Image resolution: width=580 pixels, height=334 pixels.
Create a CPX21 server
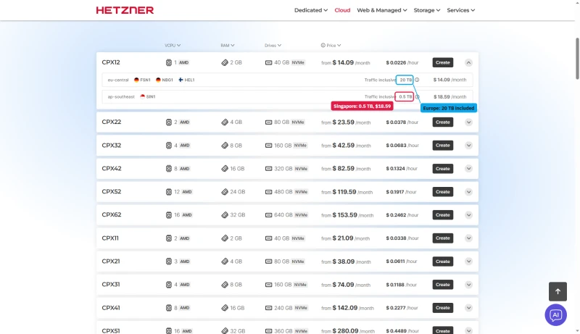pos(443,262)
